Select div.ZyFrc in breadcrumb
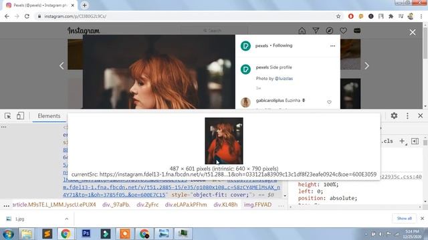The image size is (428, 240). tap(147, 205)
